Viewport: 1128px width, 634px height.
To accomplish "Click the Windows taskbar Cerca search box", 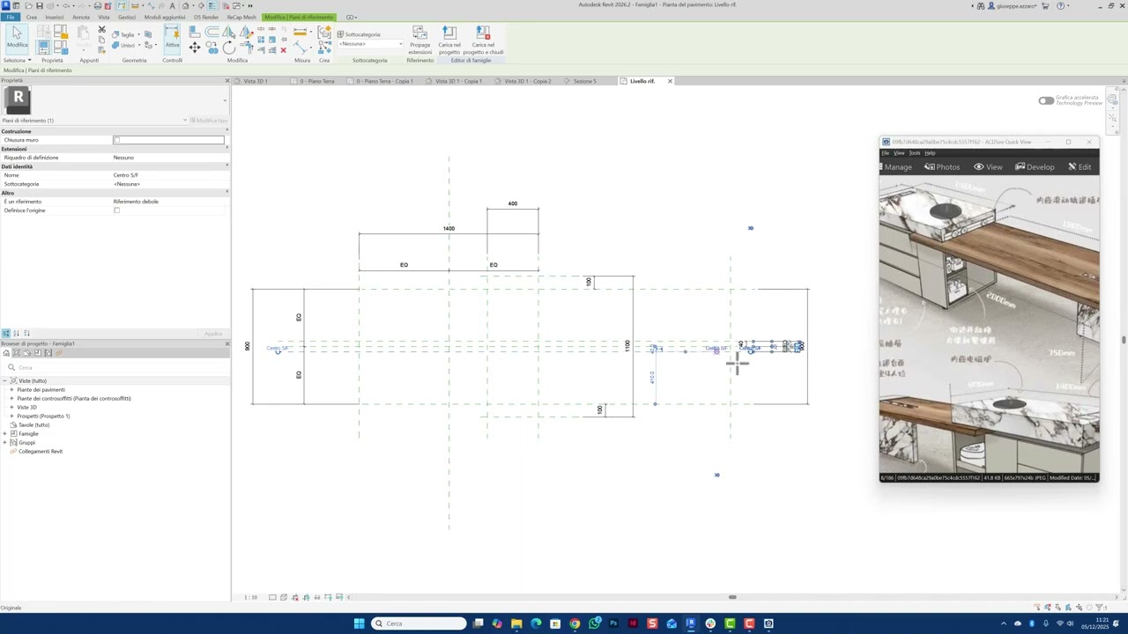I will pos(419,623).
